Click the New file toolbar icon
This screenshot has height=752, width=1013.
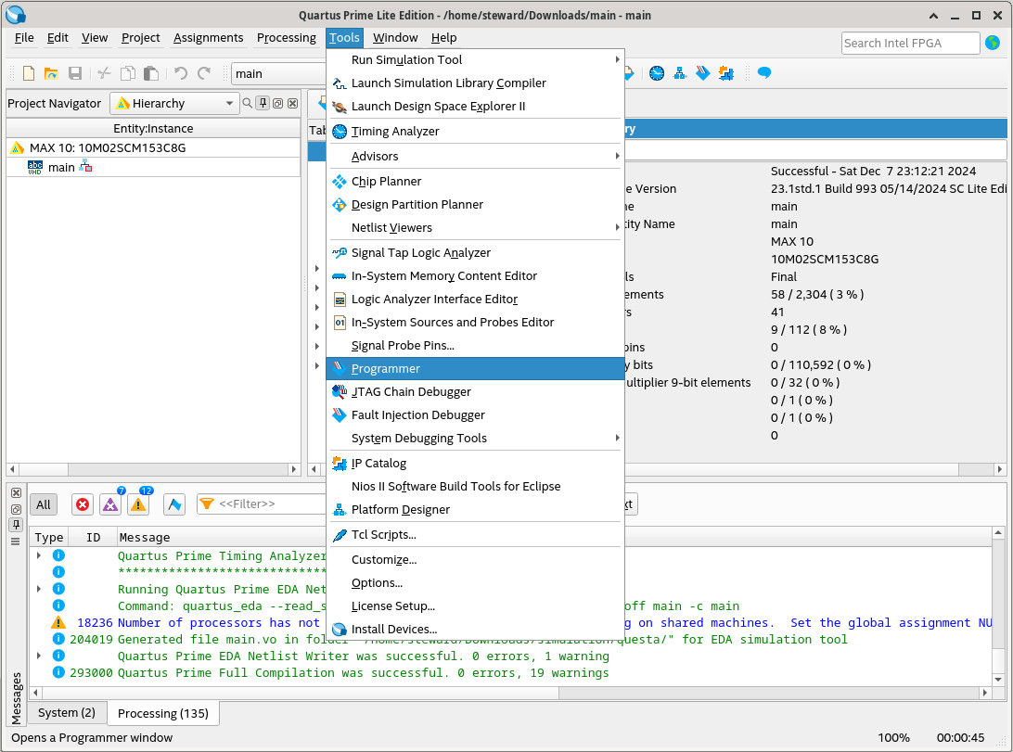point(29,73)
